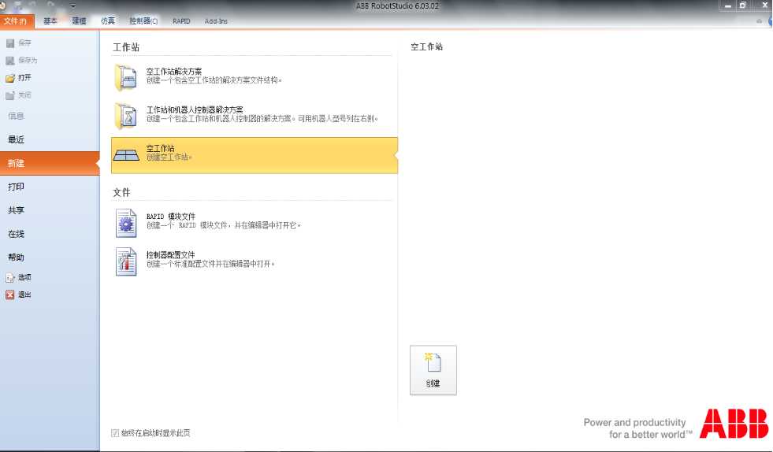Click the 打开 folder icon in sidebar

coord(10,78)
